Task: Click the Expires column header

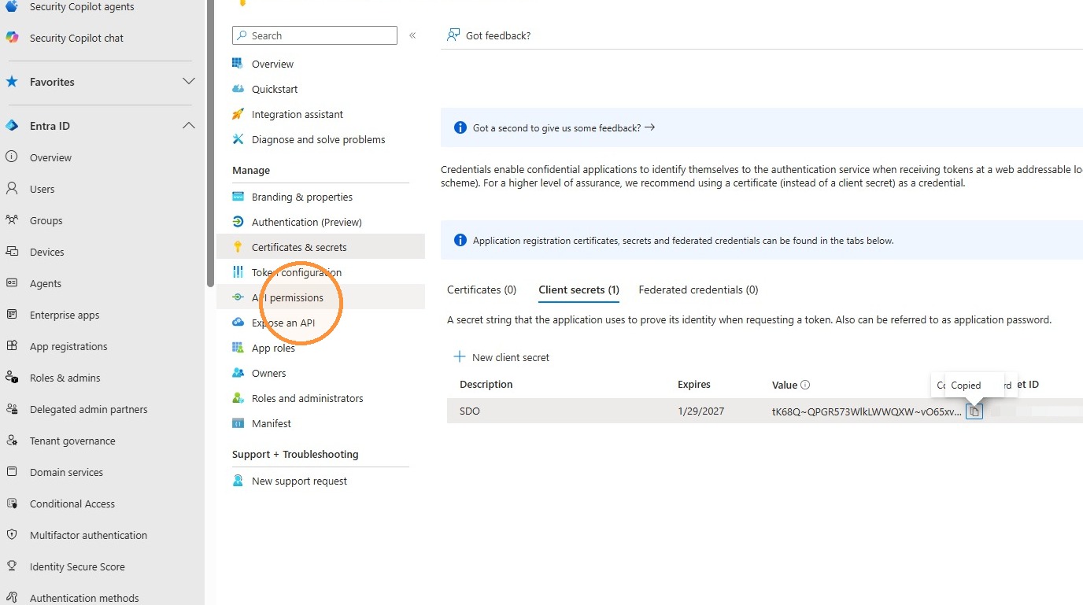Action: (x=693, y=385)
